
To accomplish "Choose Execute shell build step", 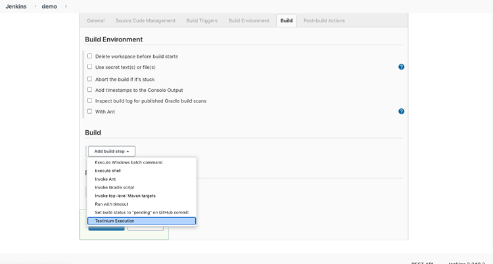I will coord(142,171).
